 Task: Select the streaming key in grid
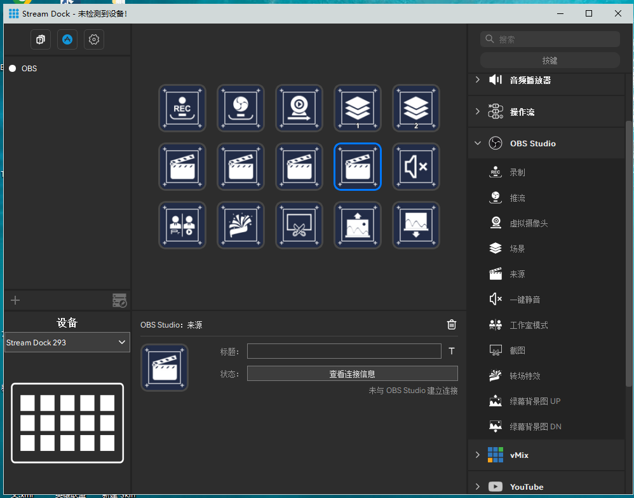(241, 108)
